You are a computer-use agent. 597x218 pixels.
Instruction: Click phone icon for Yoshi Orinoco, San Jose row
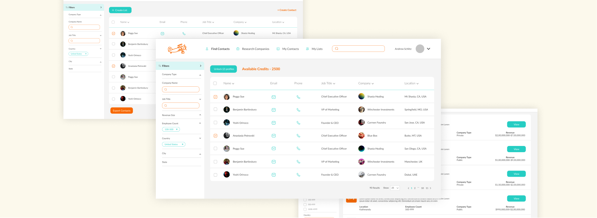coord(298,123)
